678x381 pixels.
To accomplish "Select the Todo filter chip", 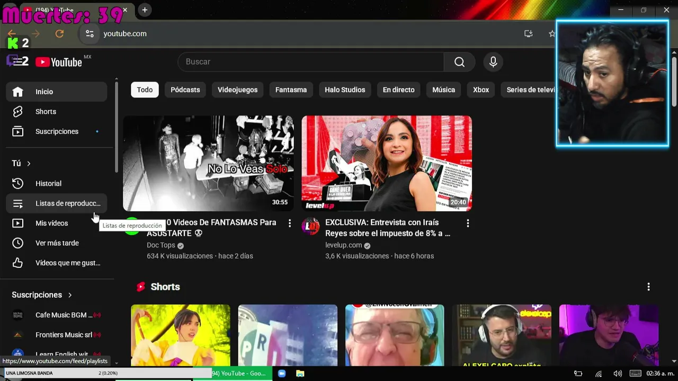I will 145,90.
